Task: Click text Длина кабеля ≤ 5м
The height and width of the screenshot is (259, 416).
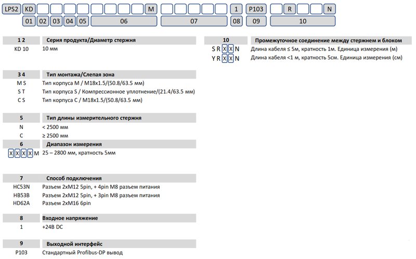Action: (275, 49)
